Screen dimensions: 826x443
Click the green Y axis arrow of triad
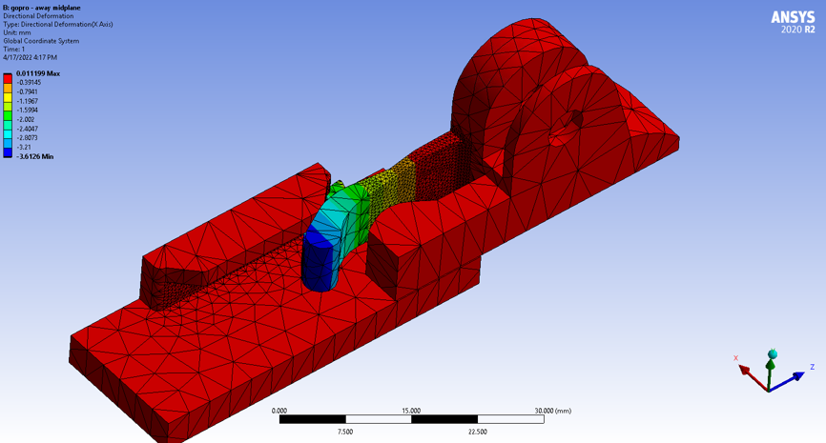770,373
